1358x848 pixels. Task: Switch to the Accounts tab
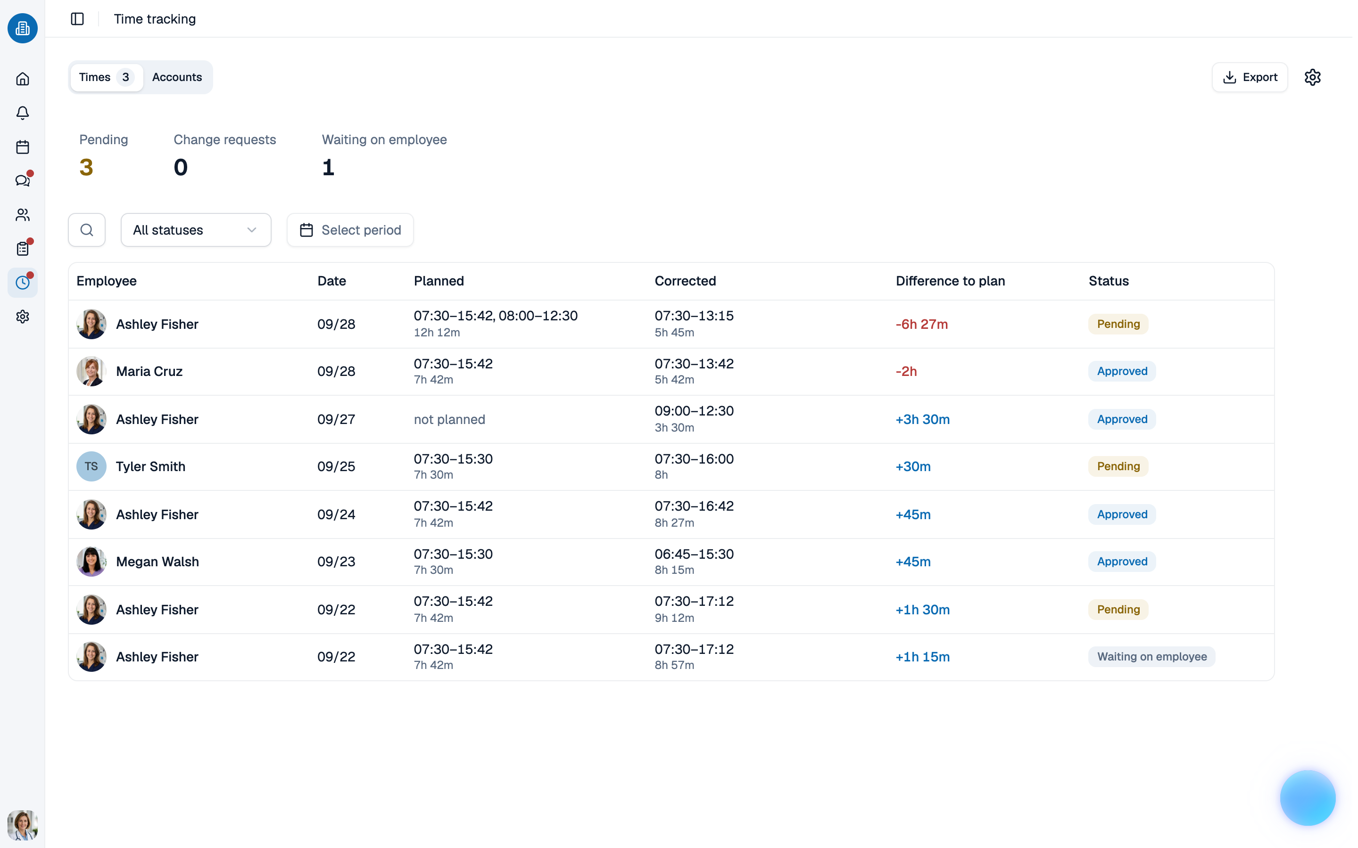177,77
